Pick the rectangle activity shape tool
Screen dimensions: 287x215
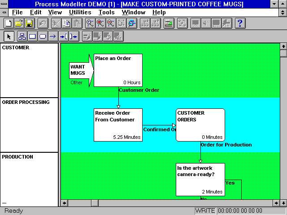click(32, 36)
